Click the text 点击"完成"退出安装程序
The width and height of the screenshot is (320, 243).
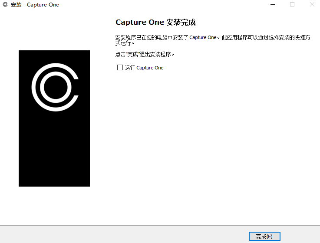145,55
